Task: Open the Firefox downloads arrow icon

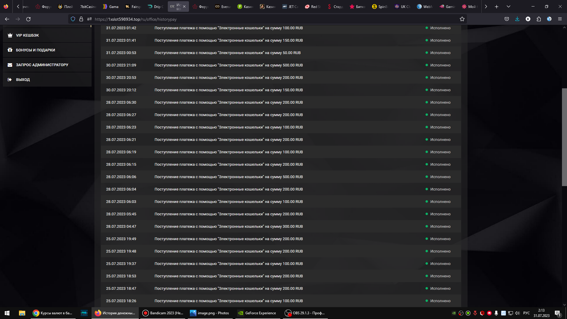Action: pos(517,19)
